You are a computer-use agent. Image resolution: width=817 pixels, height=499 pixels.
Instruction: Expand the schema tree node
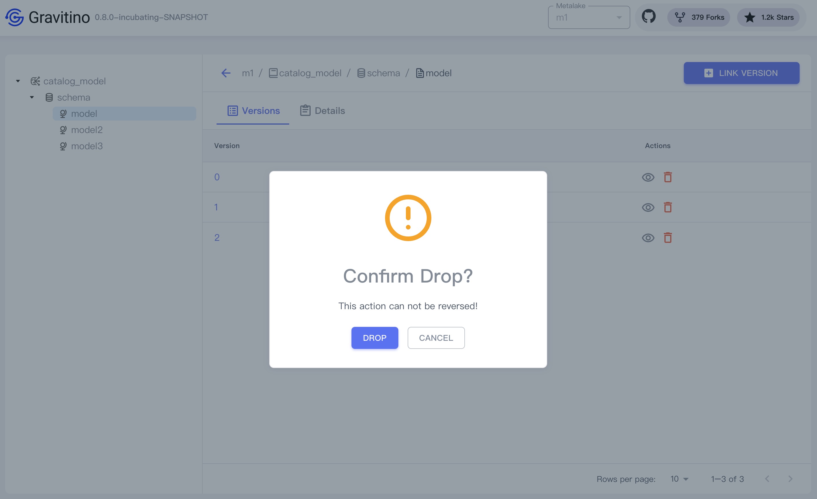coord(32,97)
